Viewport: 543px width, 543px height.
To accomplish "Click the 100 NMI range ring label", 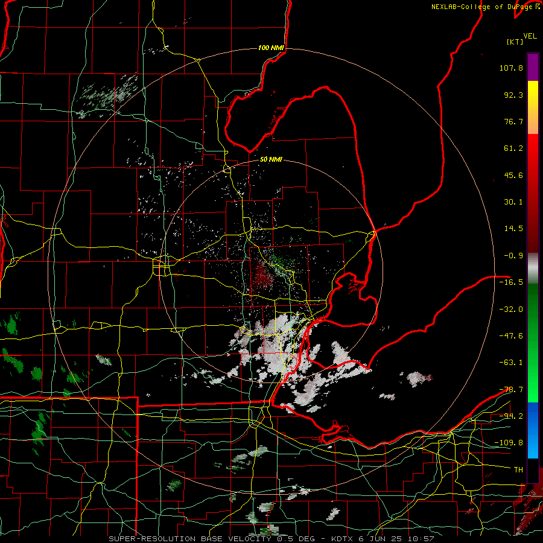I will [x=271, y=48].
